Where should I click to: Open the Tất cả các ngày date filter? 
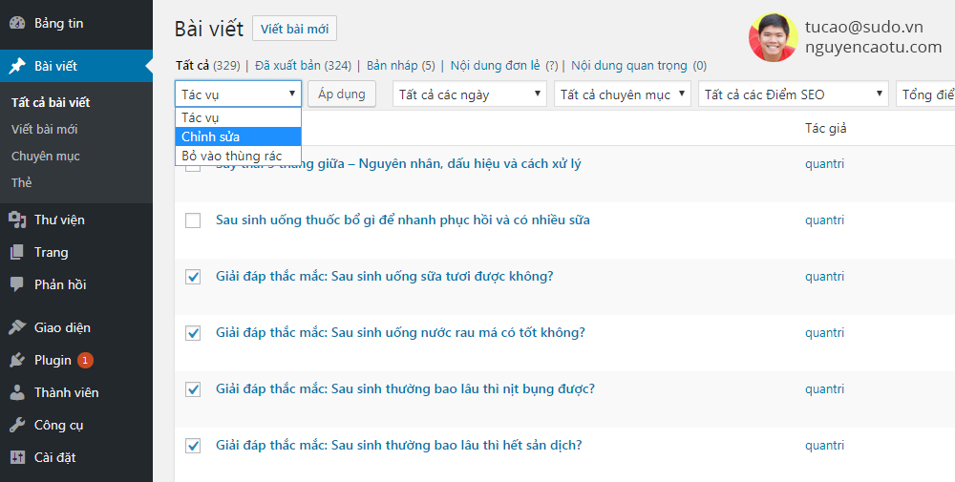(x=470, y=94)
